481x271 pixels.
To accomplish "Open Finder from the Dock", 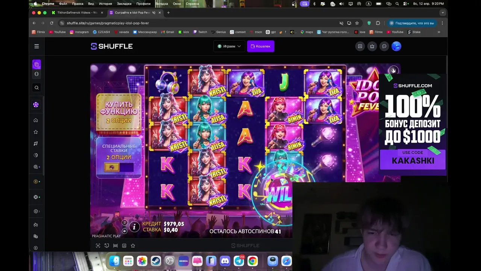I will (x=114, y=261).
